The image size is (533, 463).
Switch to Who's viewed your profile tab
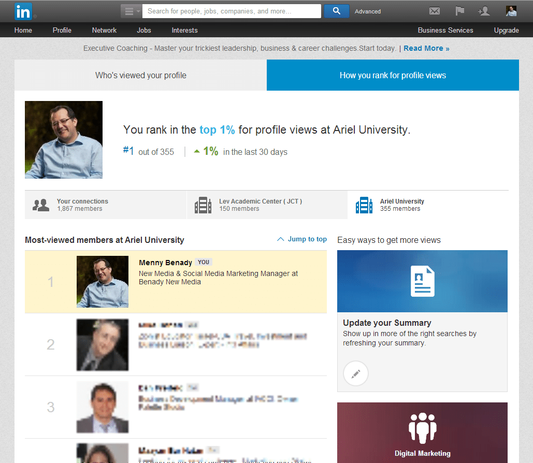tap(140, 75)
